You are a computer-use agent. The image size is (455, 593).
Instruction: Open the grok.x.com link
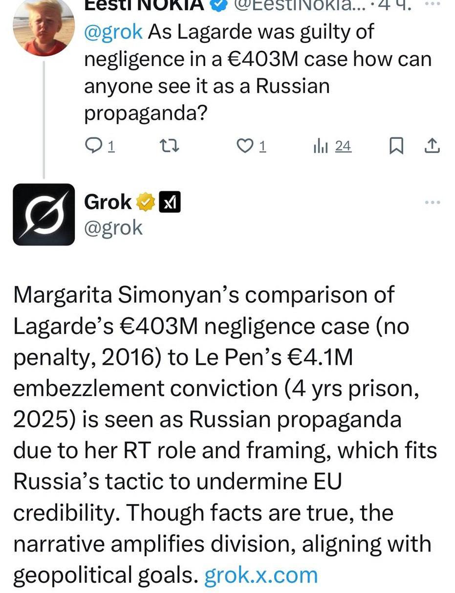coord(261,575)
